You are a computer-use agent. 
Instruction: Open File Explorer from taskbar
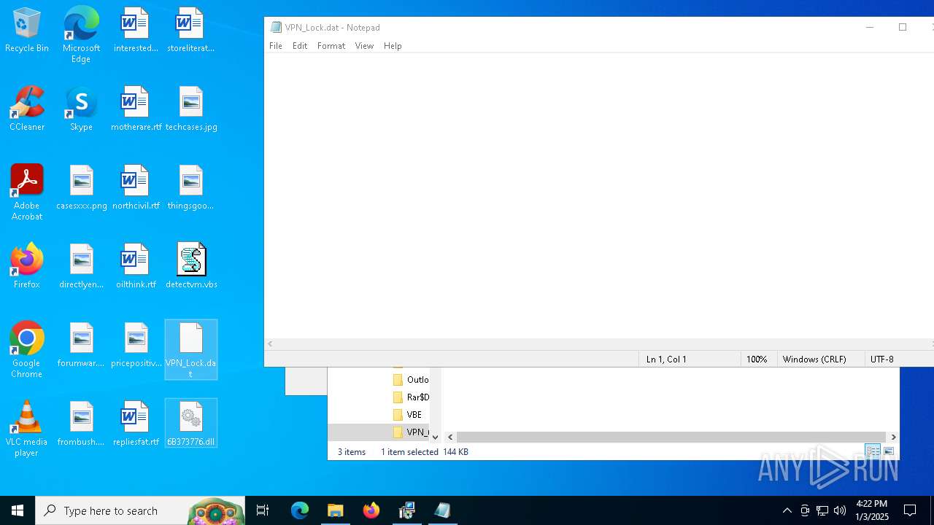(x=335, y=510)
